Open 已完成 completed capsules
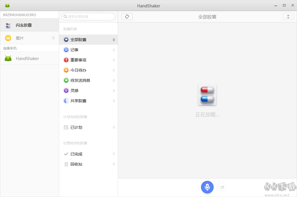297x197 pixels. (88, 154)
